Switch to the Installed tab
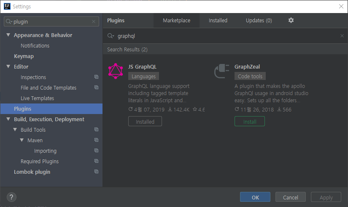The height and width of the screenshot is (207, 348). [218, 20]
